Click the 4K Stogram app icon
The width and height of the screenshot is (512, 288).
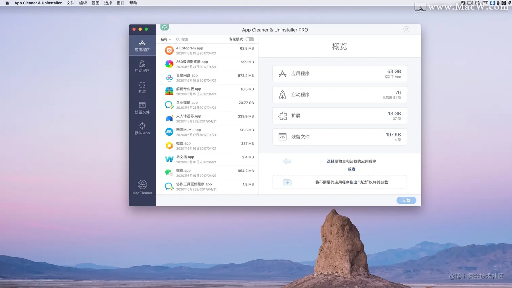point(169,50)
